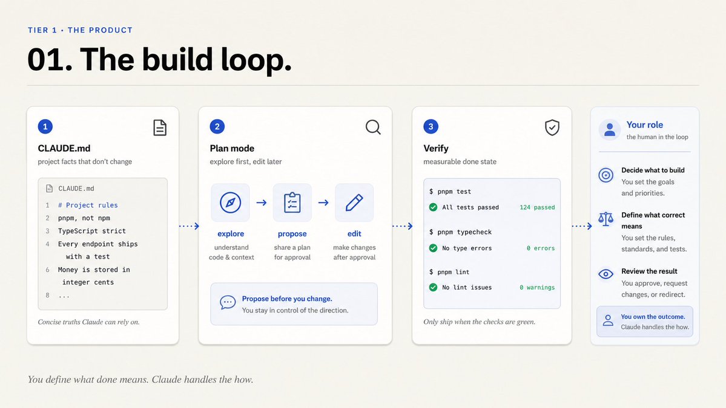726x408 pixels.
Task: Click the eye icon beside Review the result
Action: coord(606,274)
